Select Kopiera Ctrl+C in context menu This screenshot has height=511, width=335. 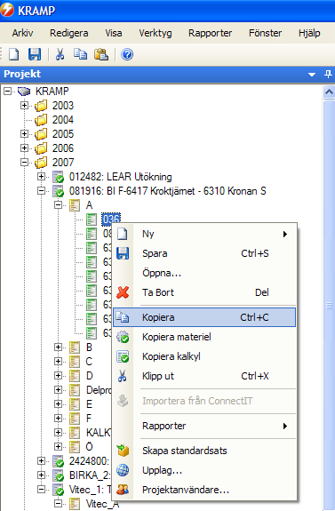tap(204, 317)
